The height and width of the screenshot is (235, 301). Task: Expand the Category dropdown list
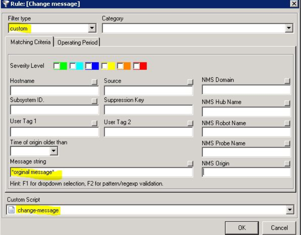[x=289, y=28]
